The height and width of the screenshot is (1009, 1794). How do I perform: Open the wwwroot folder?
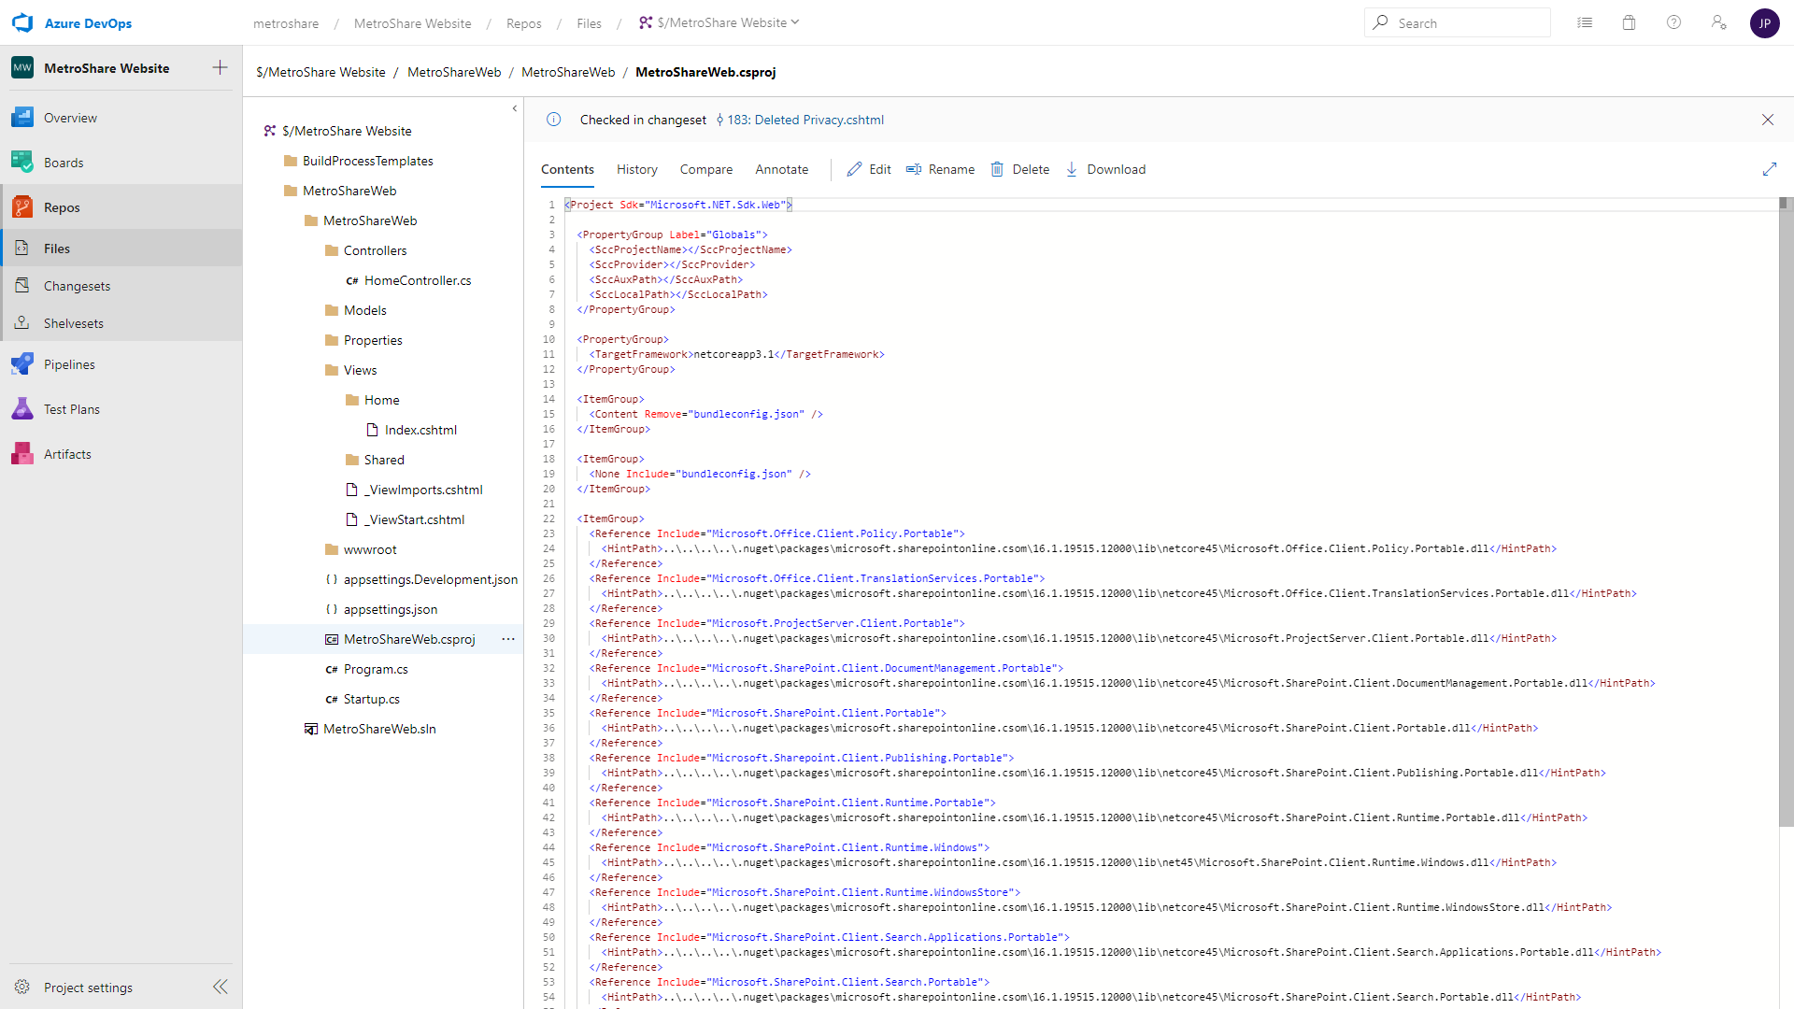(x=370, y=549)
